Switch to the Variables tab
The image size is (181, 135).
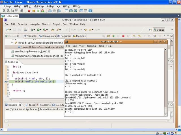coord(31,36)
